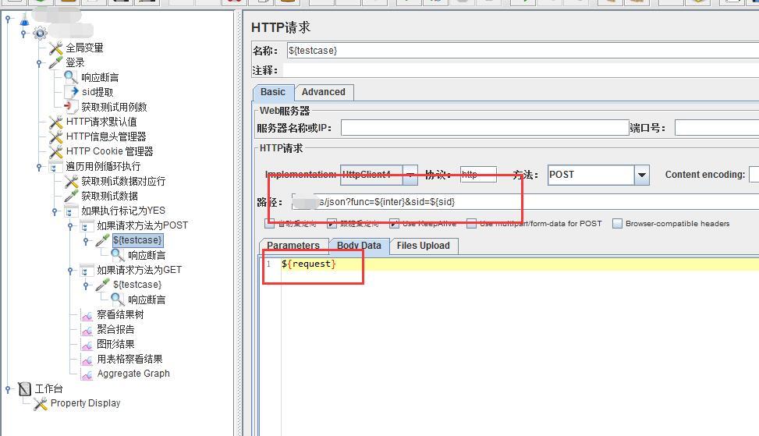
Task: Click pipette icon of ${testcase} under GET
Action: tap(102, 285)
